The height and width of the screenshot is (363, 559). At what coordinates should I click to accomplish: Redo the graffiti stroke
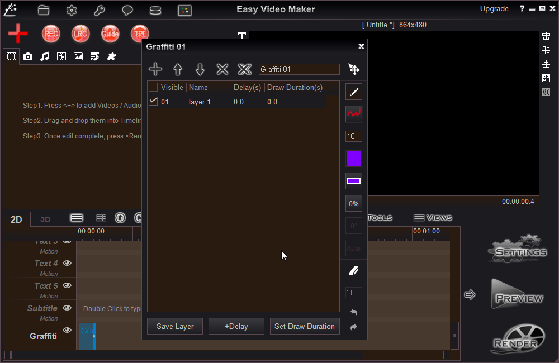(354, 327)
